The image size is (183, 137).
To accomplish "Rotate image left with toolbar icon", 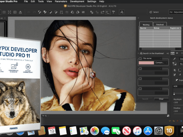I will [x=72, y=12].
